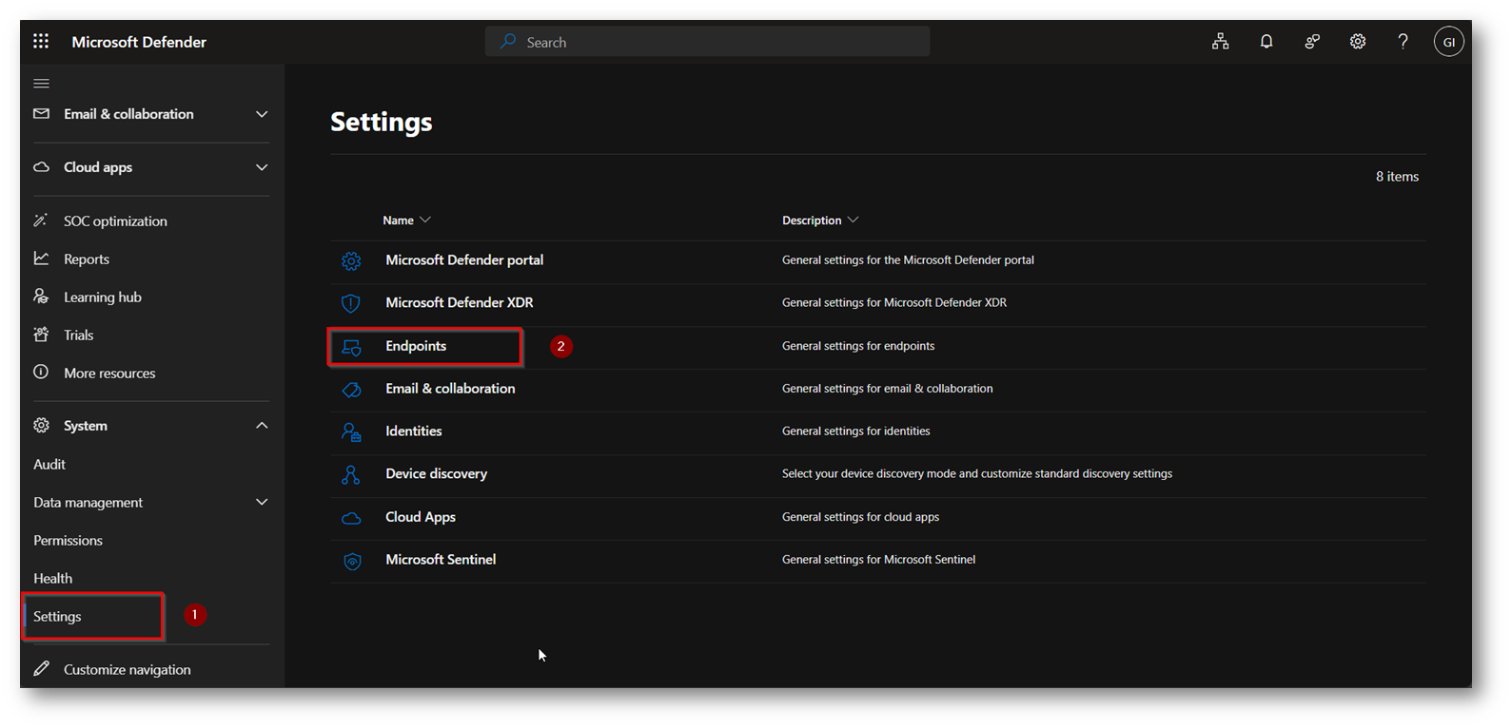Select Settings in the left navigation
The width and height of the screenshot is (1512, 728).
[x=58, y=617]
